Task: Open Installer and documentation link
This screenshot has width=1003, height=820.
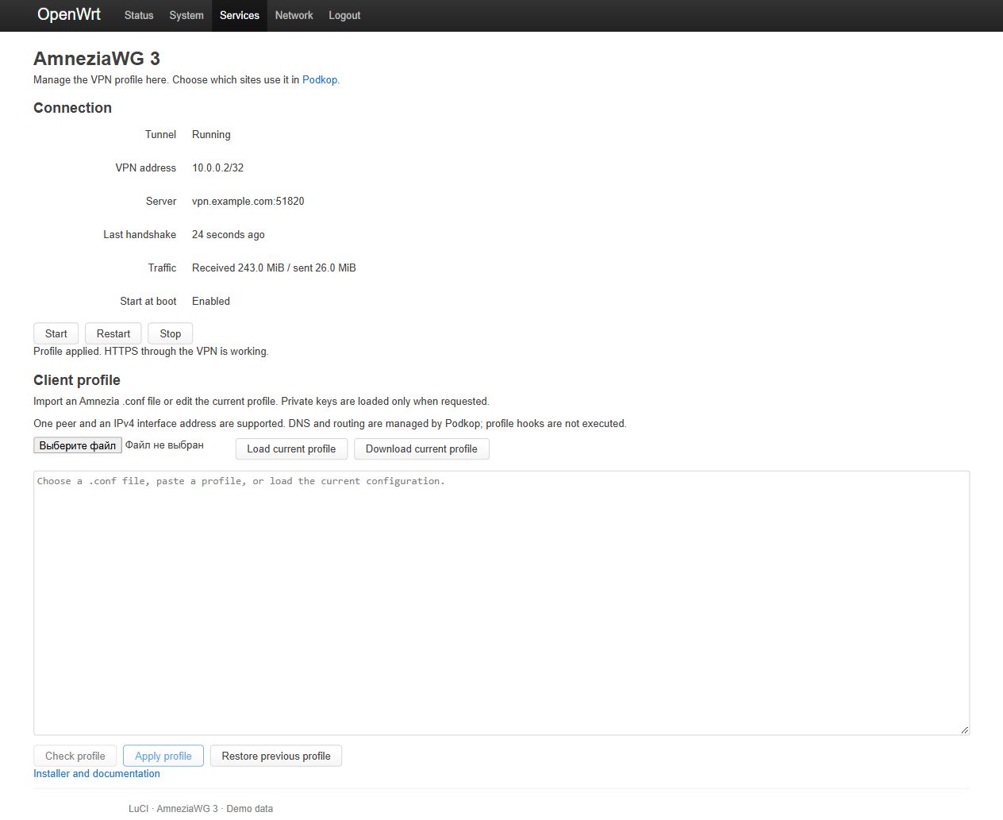Action: 97,773
